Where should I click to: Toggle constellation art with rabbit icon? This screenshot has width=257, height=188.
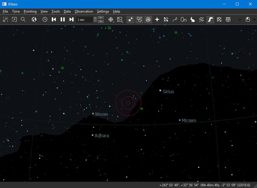point(193,20)
